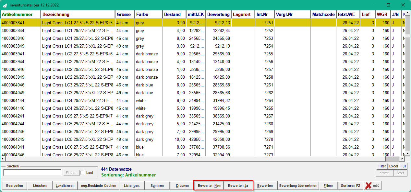Viewport: 411px width, 192px height.
Task: Click the Full button
Action: 403,166
